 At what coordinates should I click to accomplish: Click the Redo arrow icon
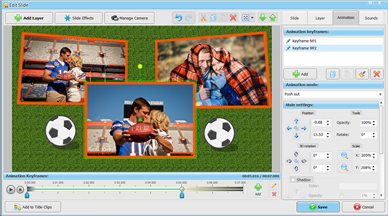pos(188,18)
